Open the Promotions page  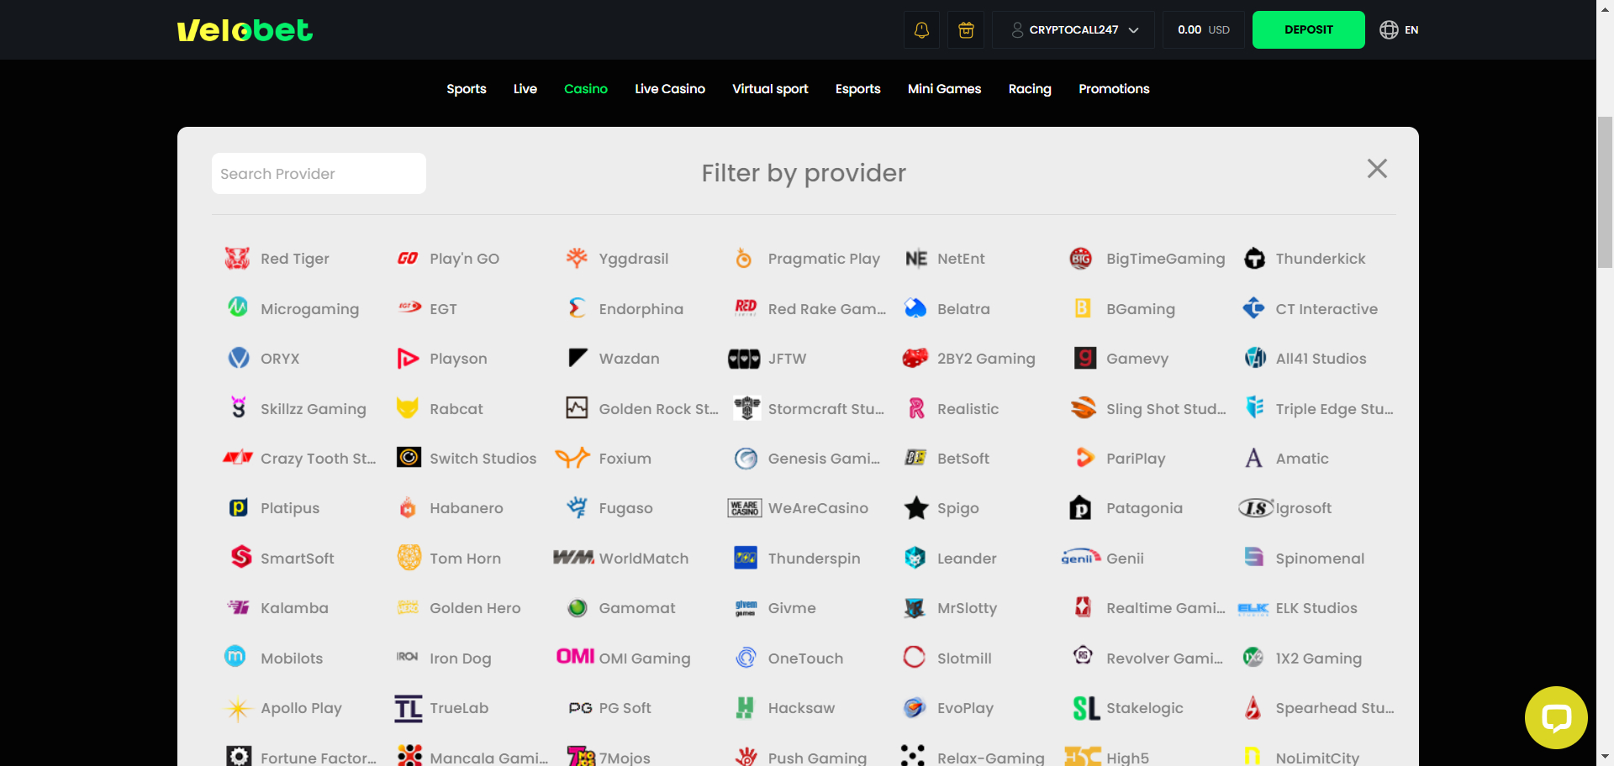click(1114, 89)
